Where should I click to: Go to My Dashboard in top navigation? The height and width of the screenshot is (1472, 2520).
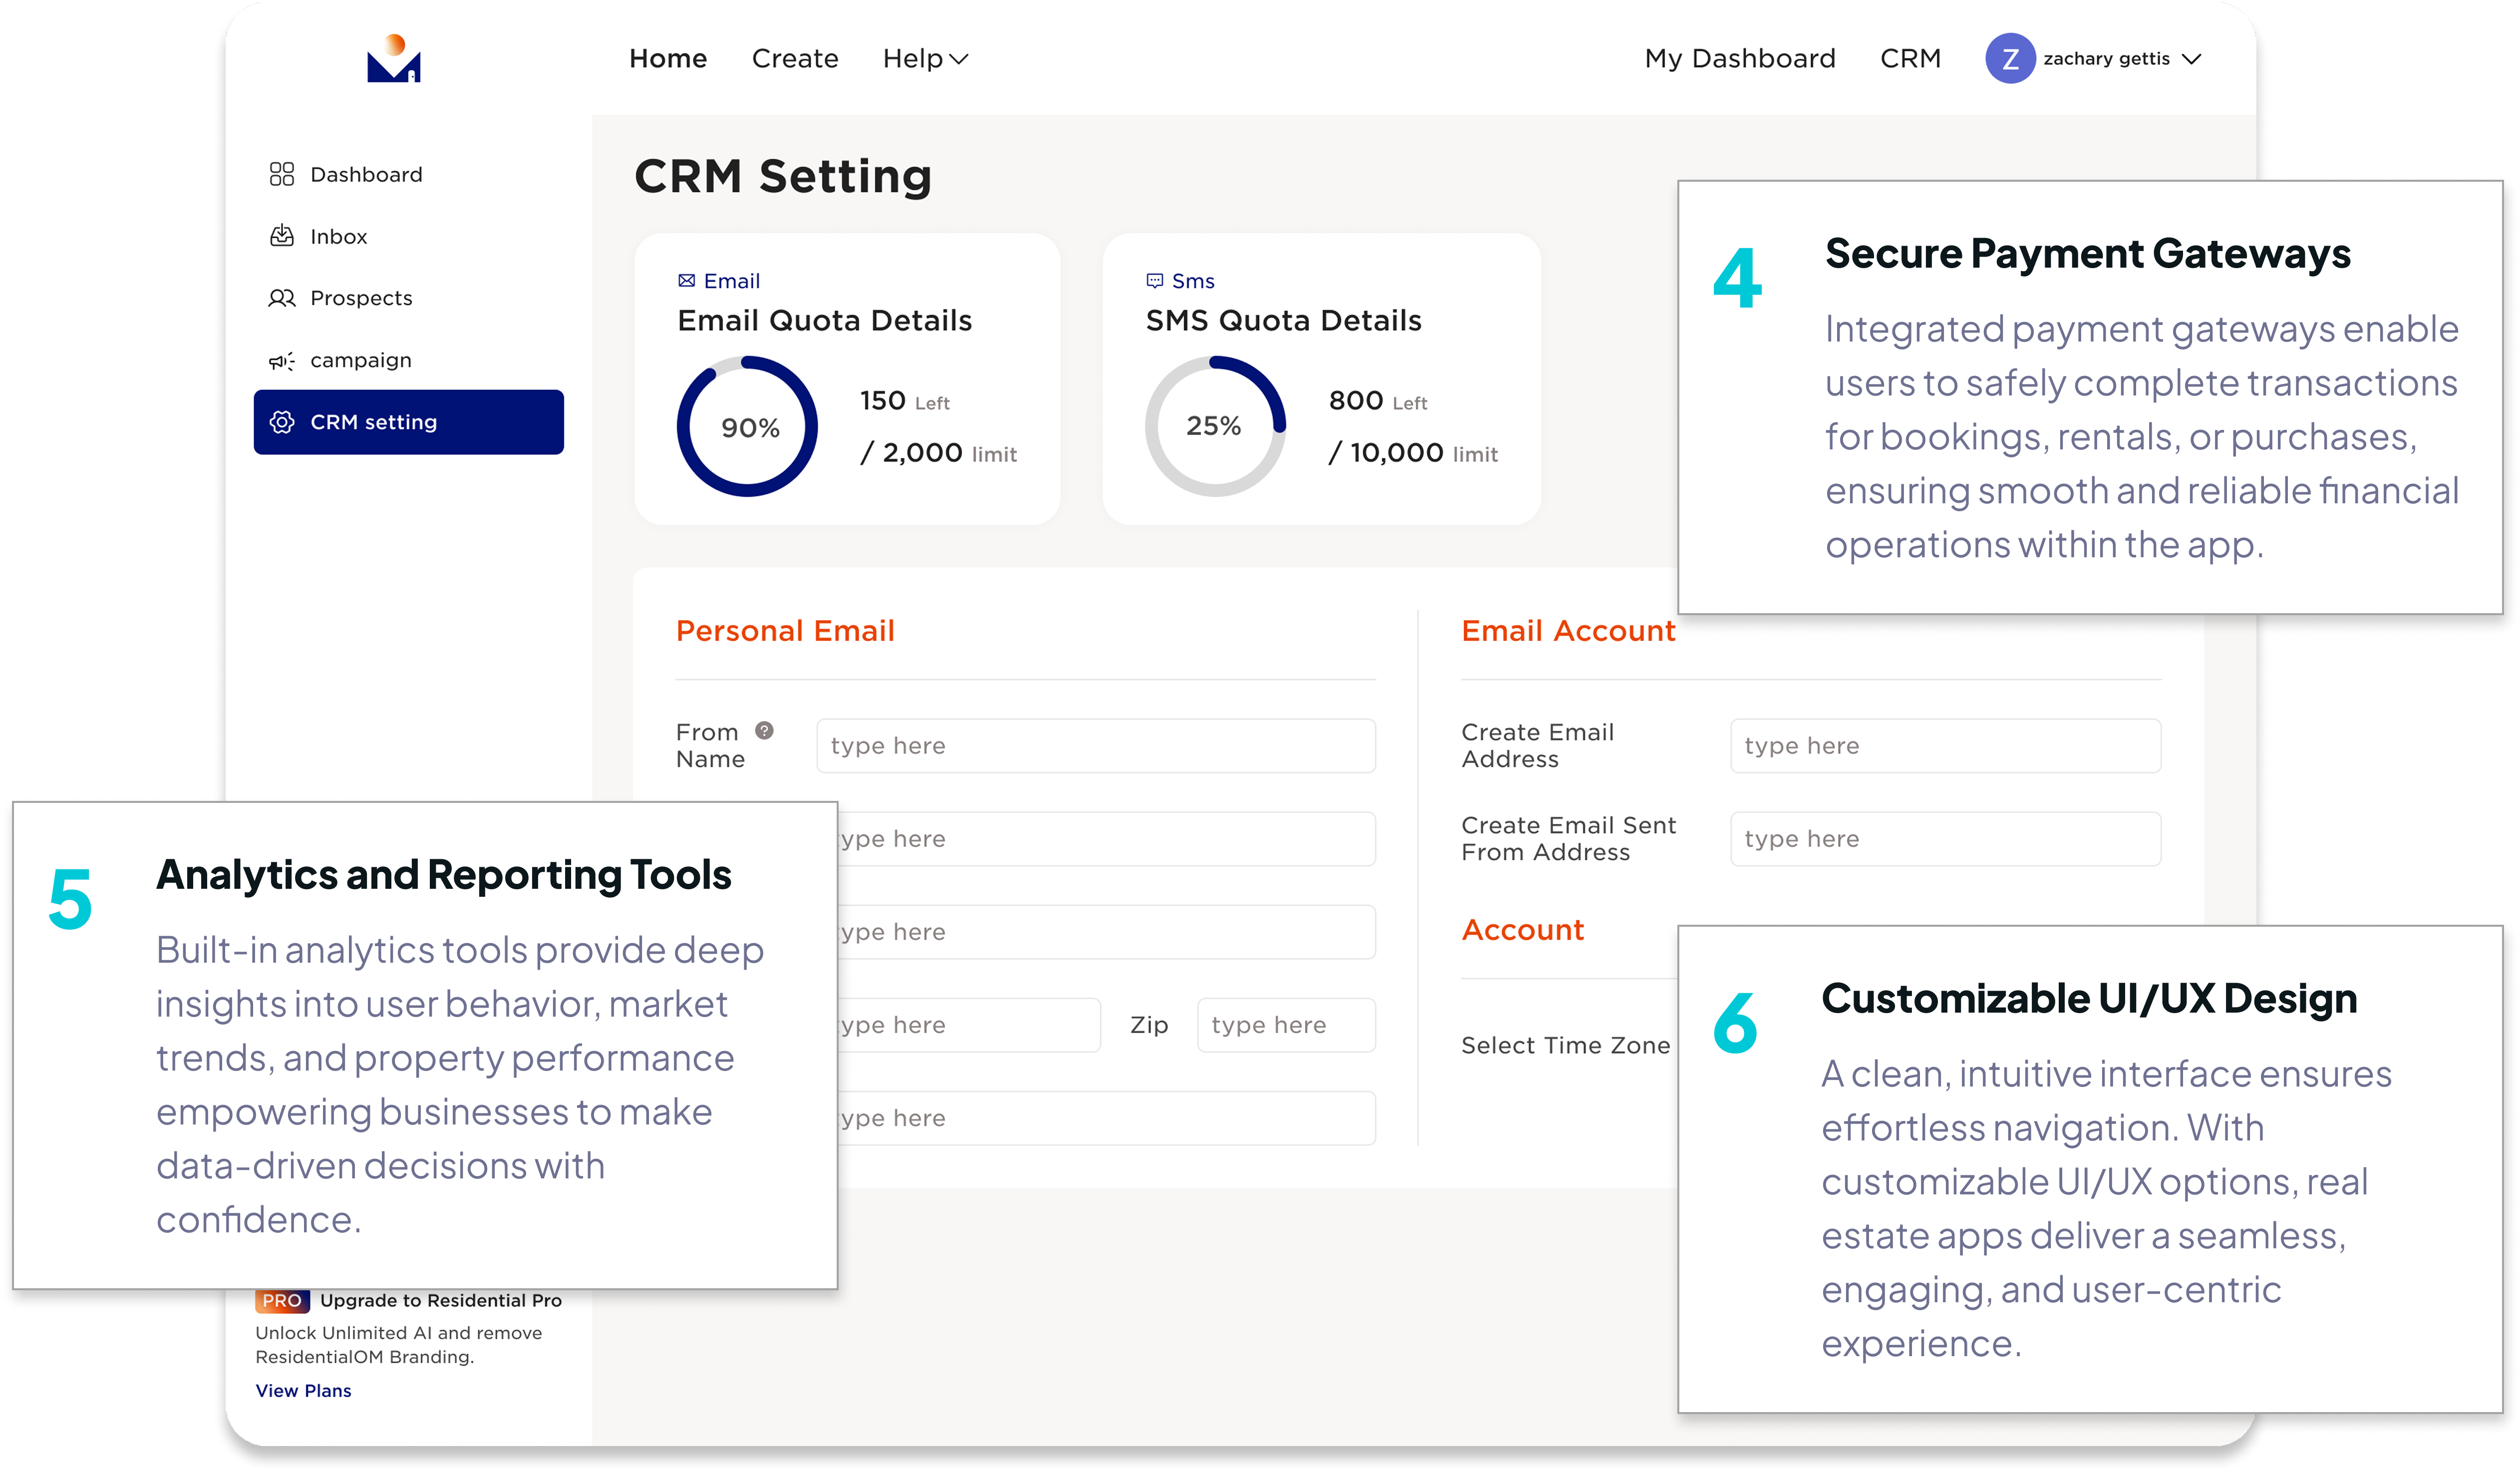click(1740, 59)
